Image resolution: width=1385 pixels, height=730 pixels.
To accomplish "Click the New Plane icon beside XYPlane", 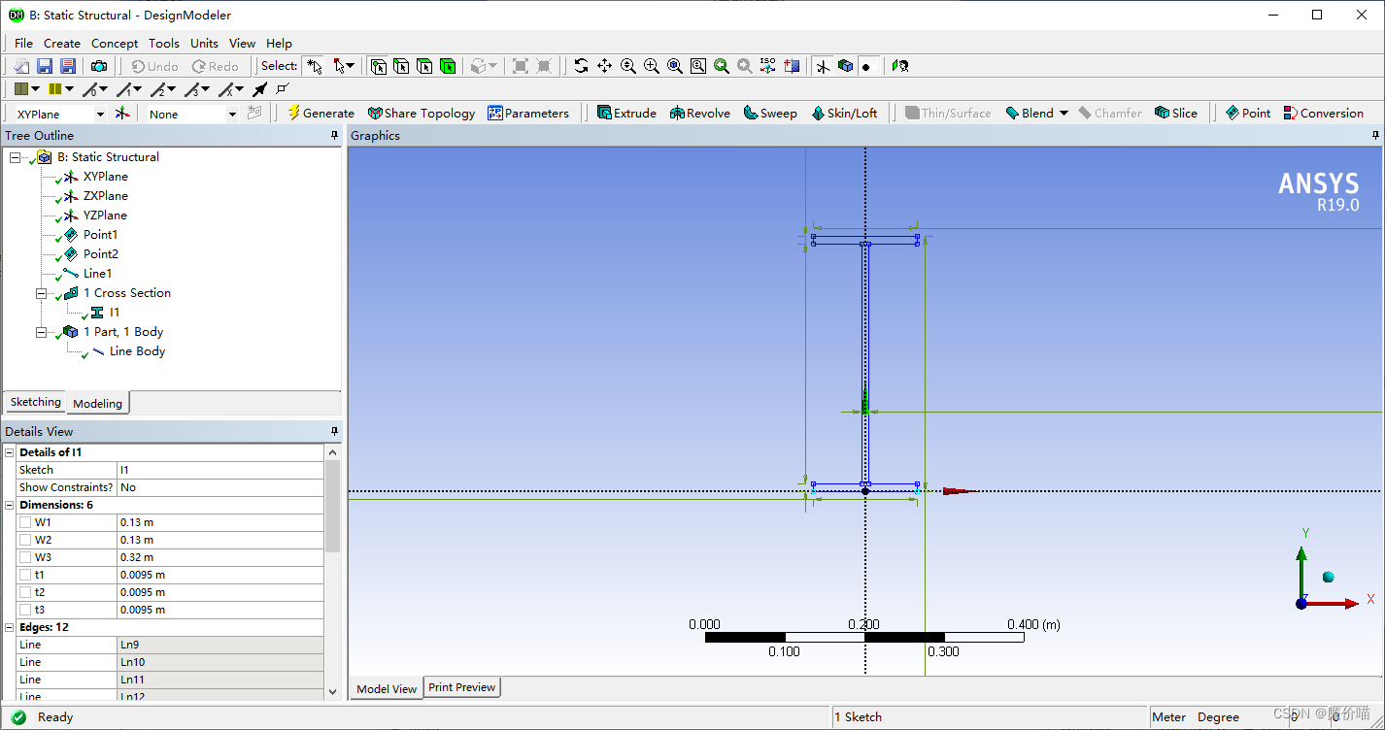I will [121, 114].
